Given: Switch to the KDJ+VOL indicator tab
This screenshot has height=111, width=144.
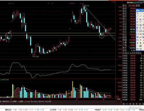Looking at the screenshot, I should 41,102.
